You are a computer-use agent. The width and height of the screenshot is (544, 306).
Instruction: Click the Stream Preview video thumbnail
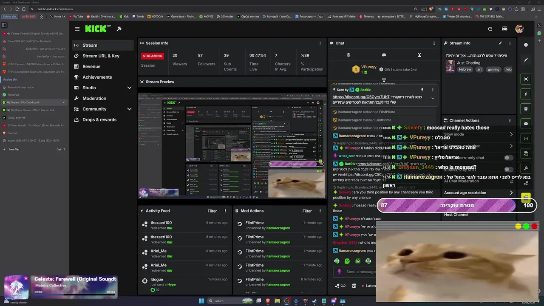[x=232, y=146]
